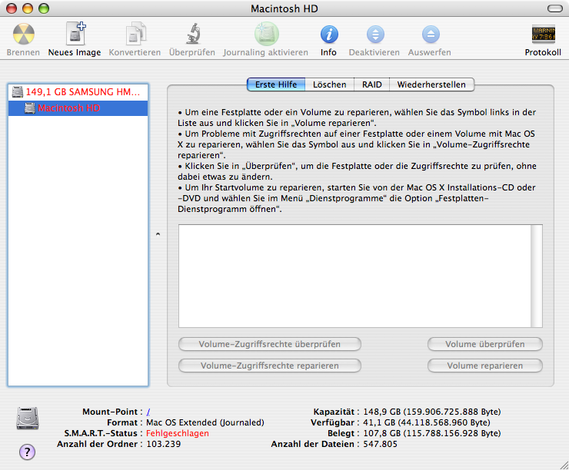This screenshot has width=569, height=470.
Task: Create a new disk image via Neues Image
Action: [x=76, y=34]
